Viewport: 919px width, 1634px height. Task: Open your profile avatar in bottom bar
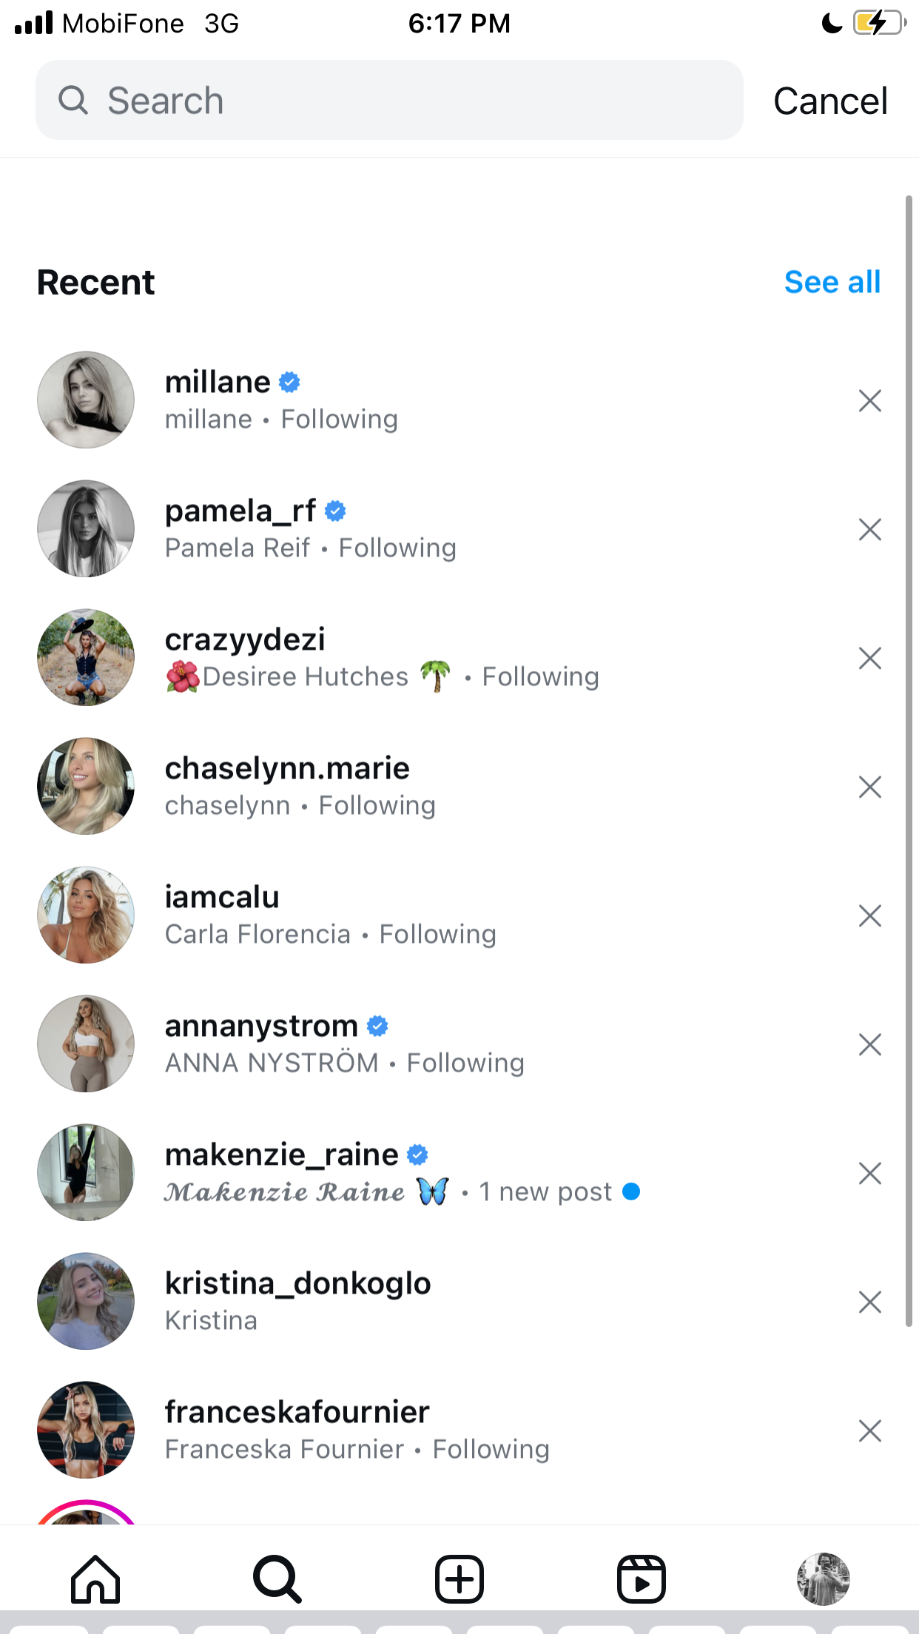pyautogui.click(x=824, y=1579)
